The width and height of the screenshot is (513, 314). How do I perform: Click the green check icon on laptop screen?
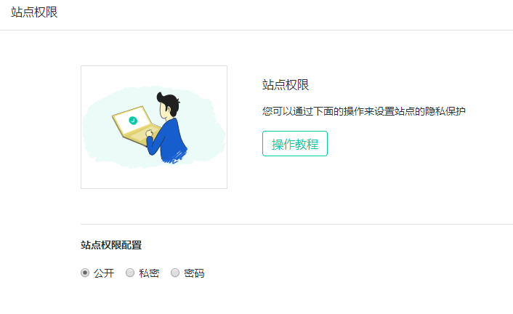[133, 121]
